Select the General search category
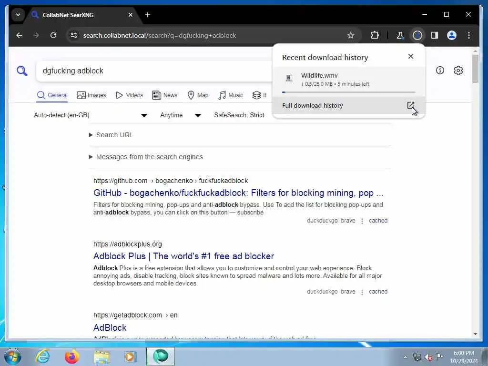 coord(52,95)
